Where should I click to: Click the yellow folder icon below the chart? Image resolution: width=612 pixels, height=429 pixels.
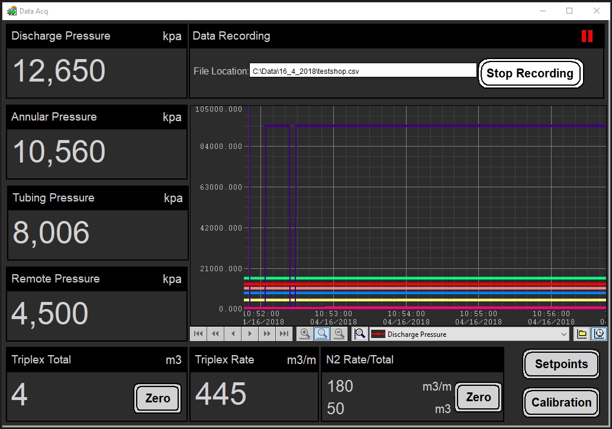[582, 334]
